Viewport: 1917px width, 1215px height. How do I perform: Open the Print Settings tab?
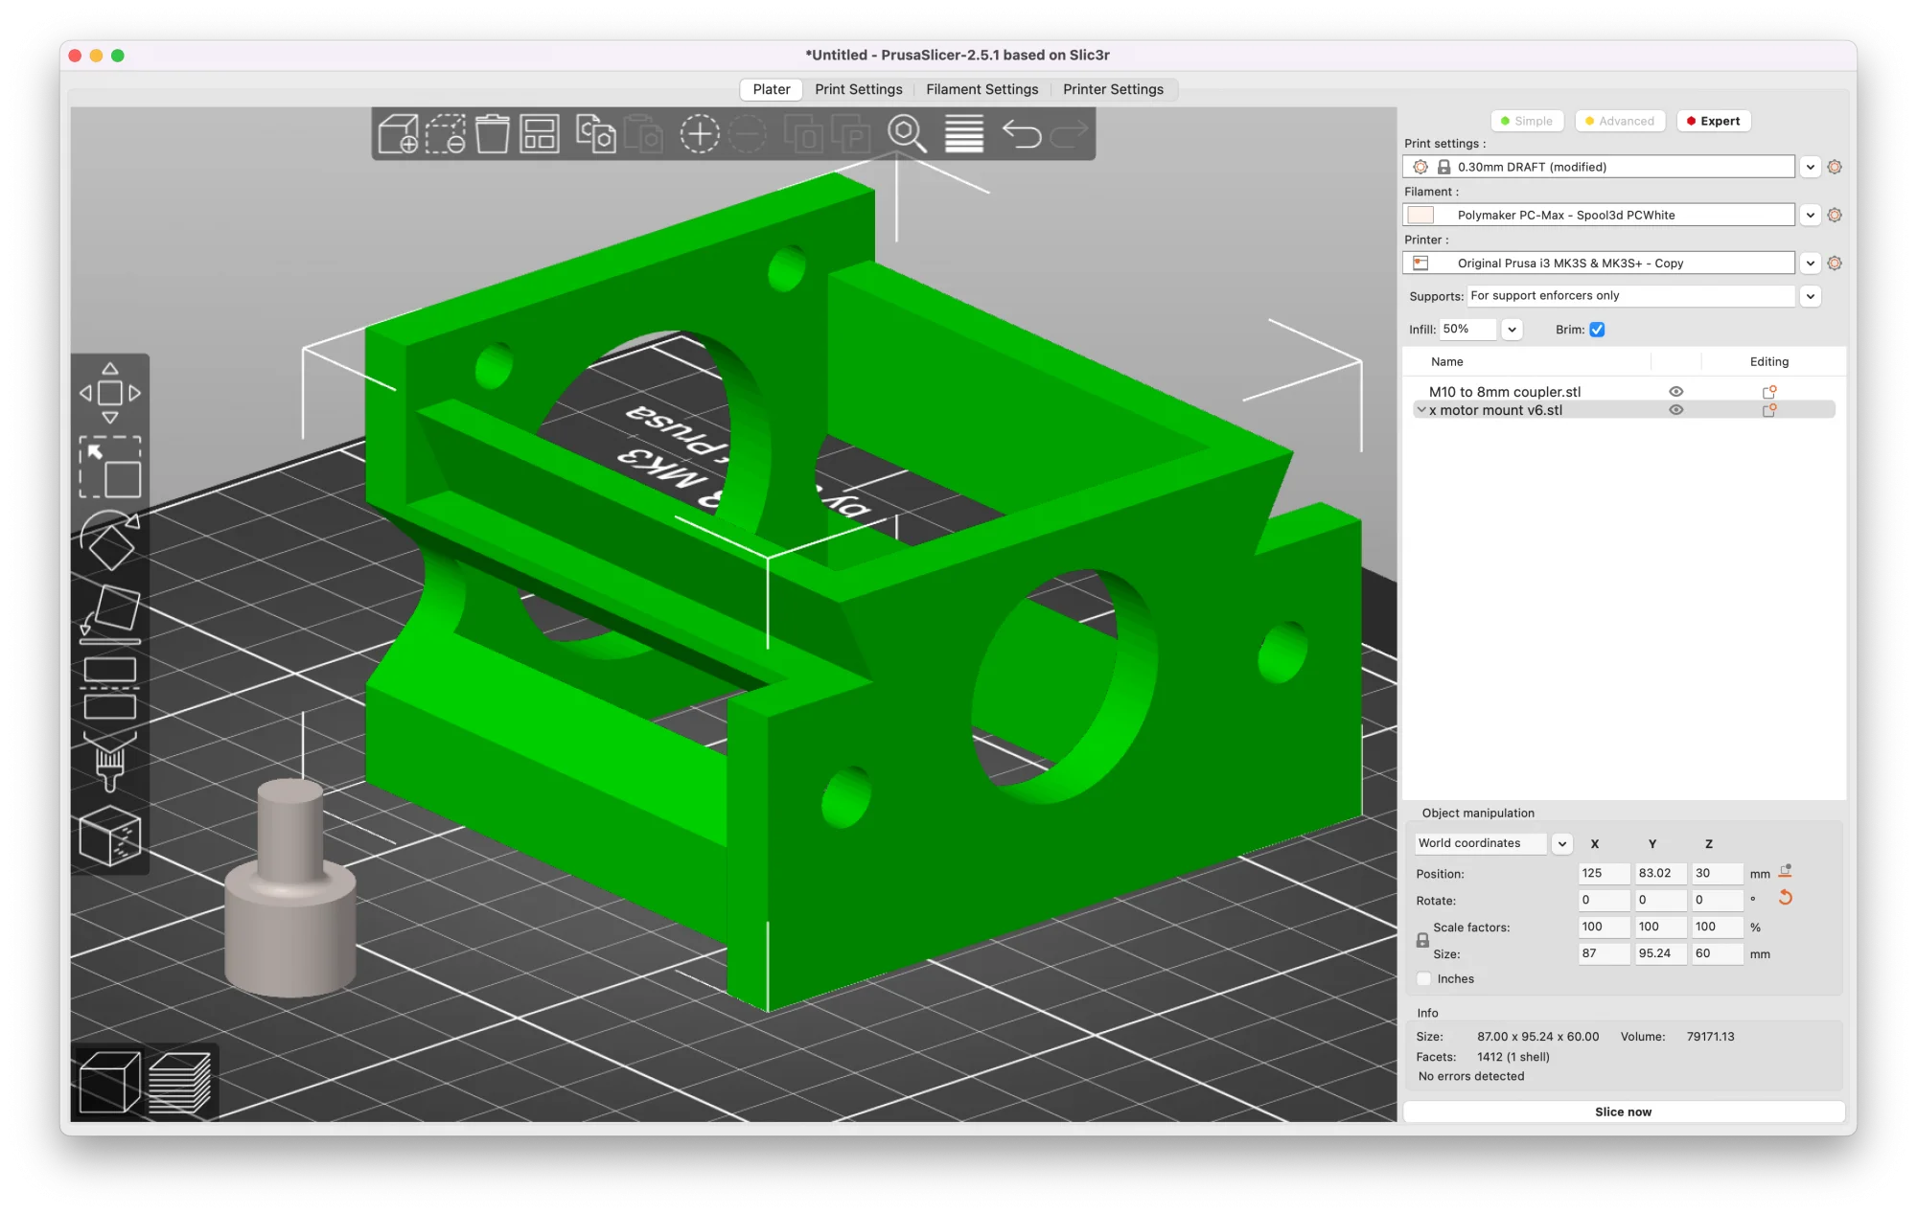[x=859, y=89]
